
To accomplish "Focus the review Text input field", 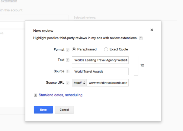I will [x=100, y=60].
